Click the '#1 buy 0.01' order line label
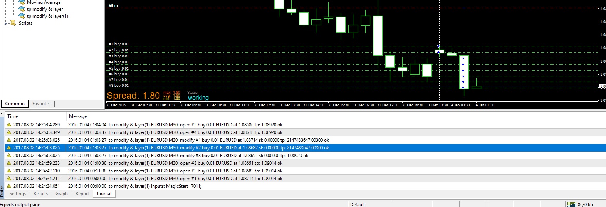This screenshot has width=606, height=207. pyautogui.click(x=119, y=44)
